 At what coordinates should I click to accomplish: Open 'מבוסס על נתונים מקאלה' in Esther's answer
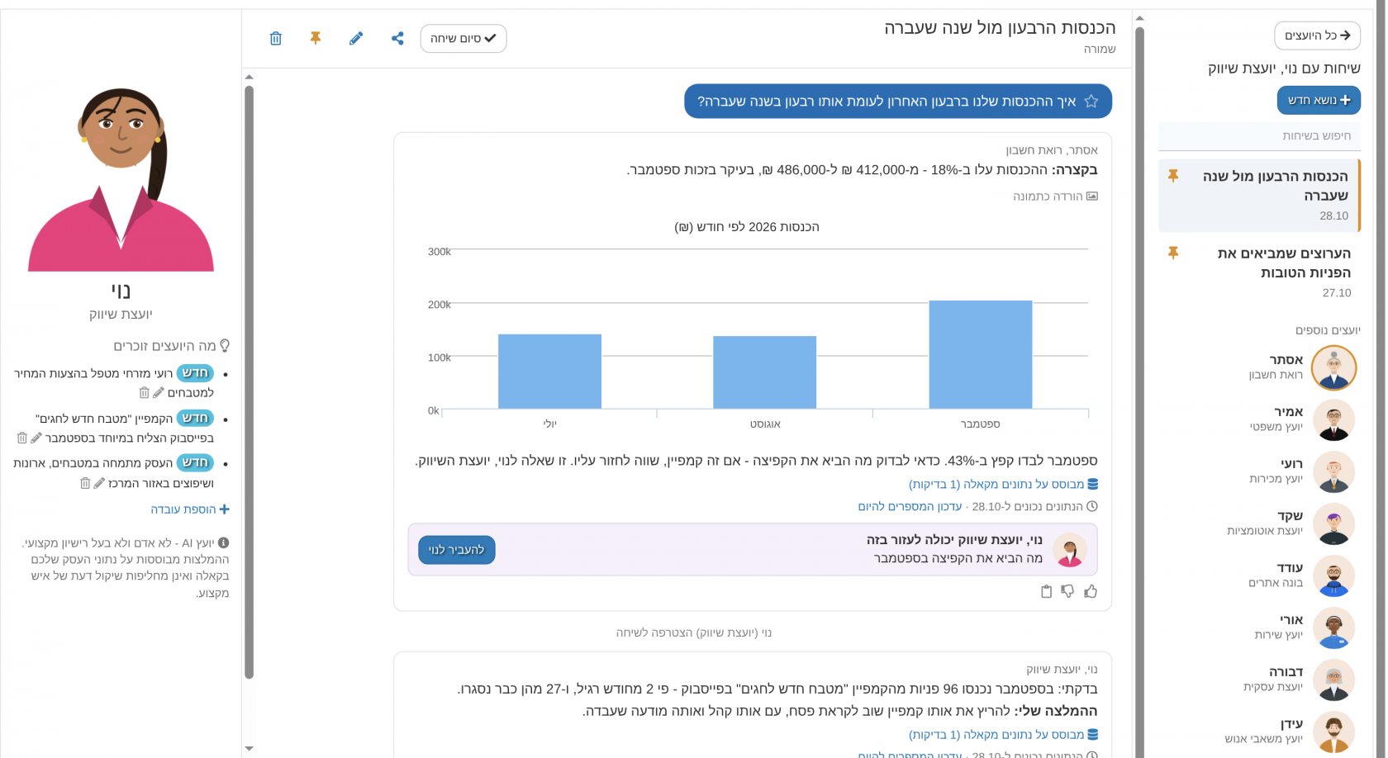click(x=1003, y=484)
